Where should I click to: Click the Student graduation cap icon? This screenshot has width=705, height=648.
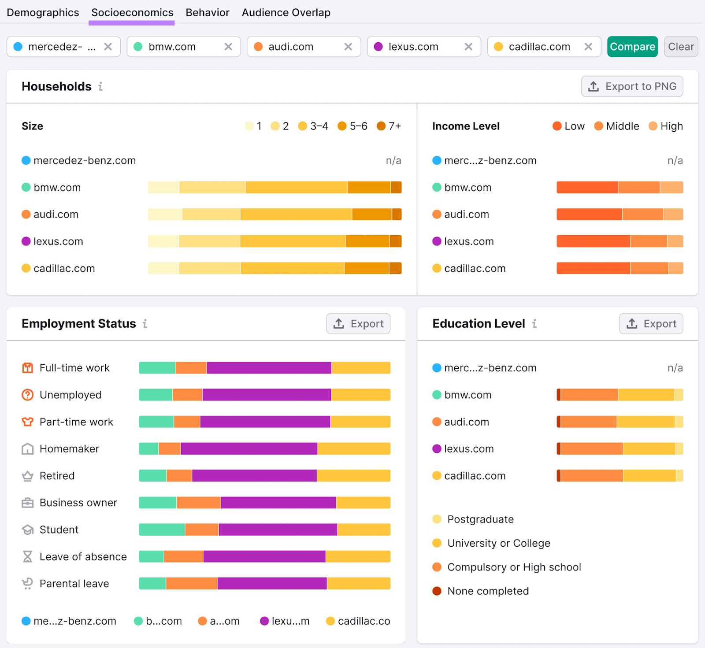27,530
